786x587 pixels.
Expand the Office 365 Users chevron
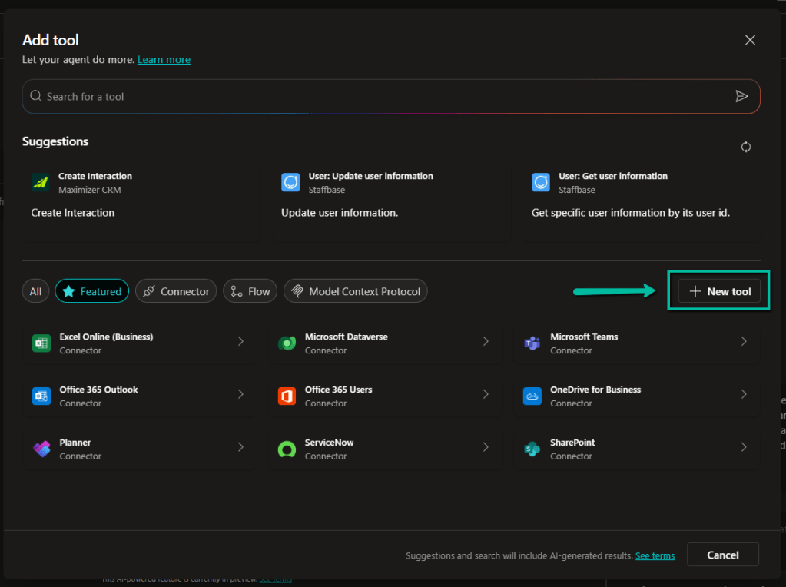pos(486,394)
